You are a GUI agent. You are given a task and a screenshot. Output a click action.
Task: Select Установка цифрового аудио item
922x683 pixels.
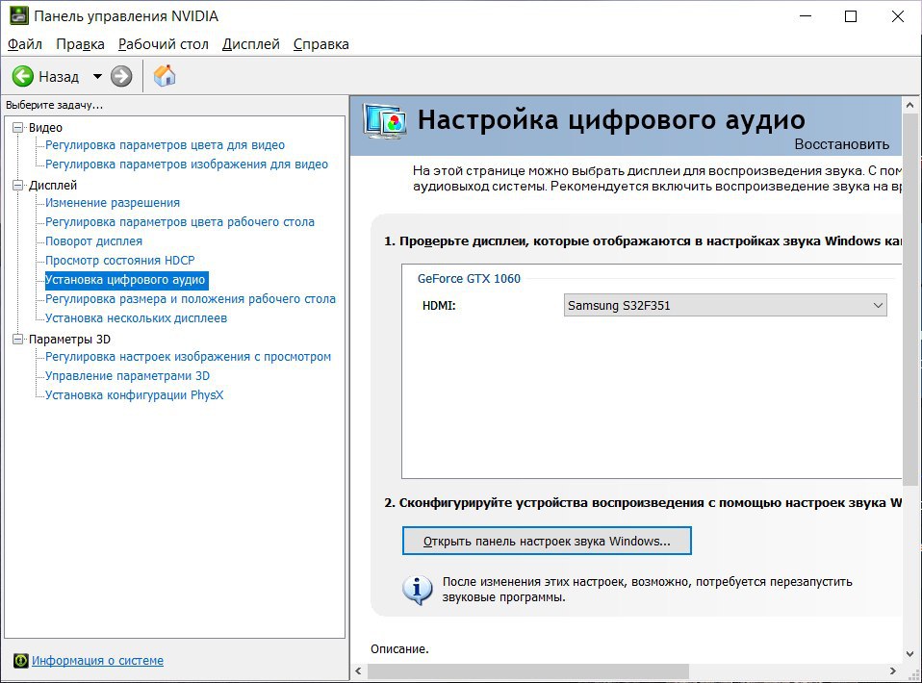pos(125,280)
